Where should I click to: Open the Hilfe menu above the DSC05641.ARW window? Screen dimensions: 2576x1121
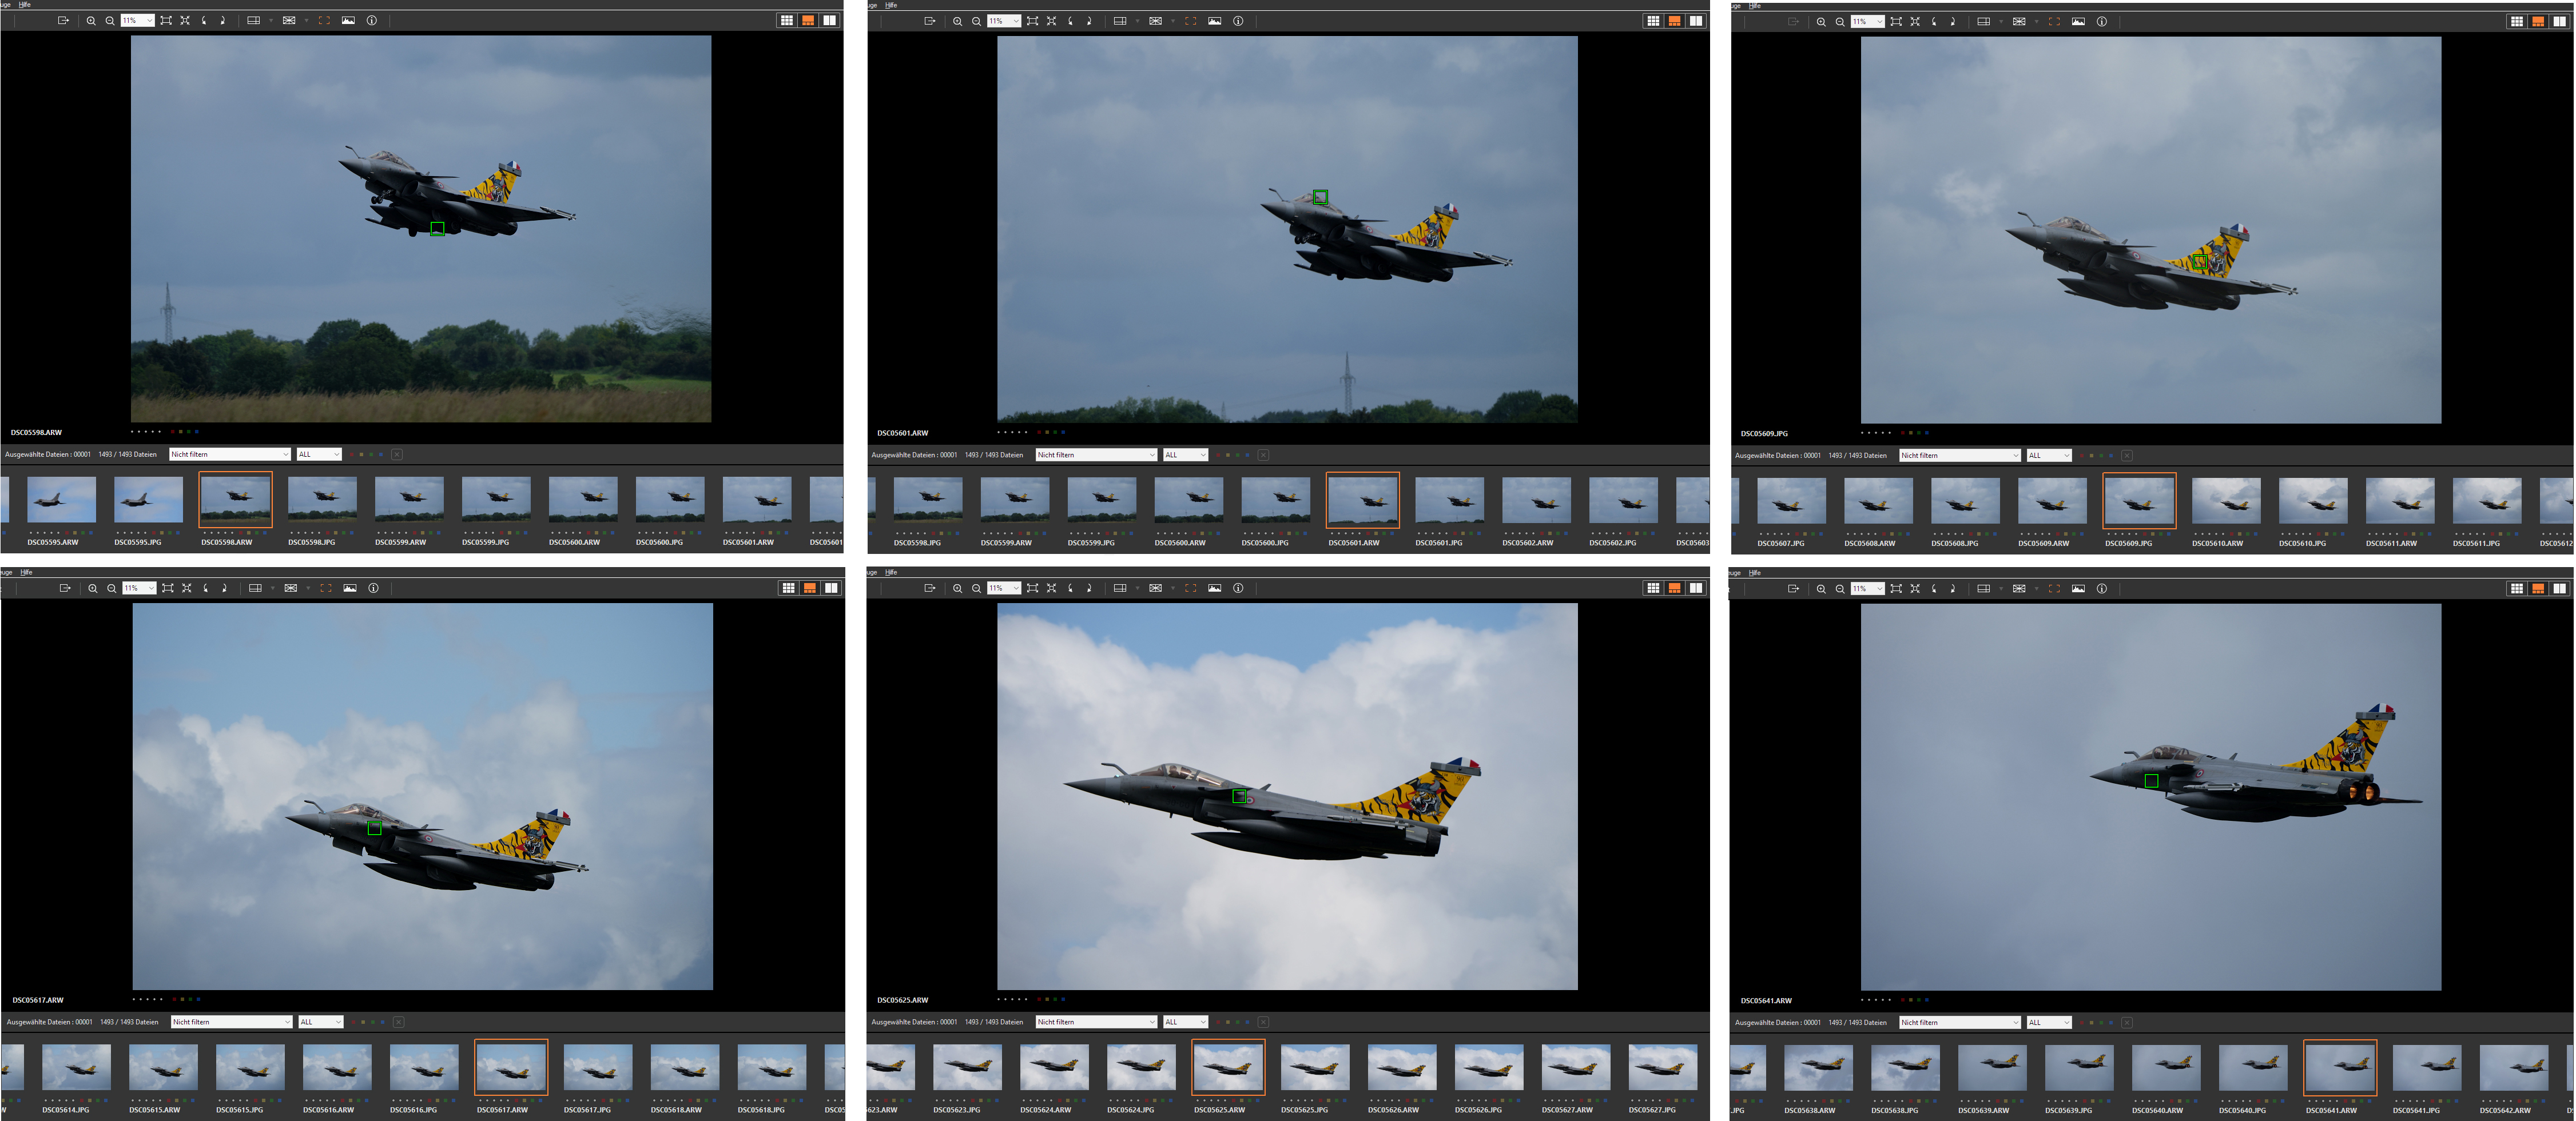(1754, 572)
